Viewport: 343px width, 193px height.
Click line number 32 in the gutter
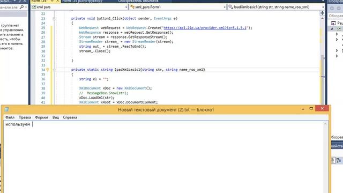(43, 61)
